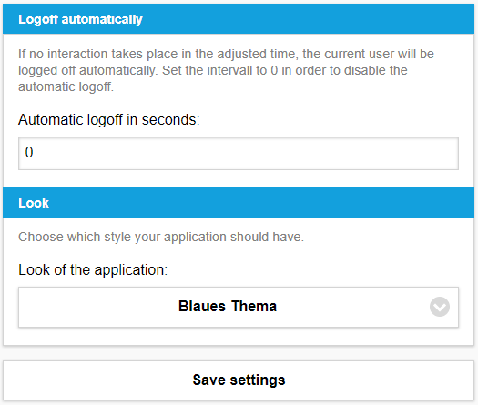Click the blue bar right of Look title
The height and width of the screenshot is (405, 478).
[x=261, y=203]
